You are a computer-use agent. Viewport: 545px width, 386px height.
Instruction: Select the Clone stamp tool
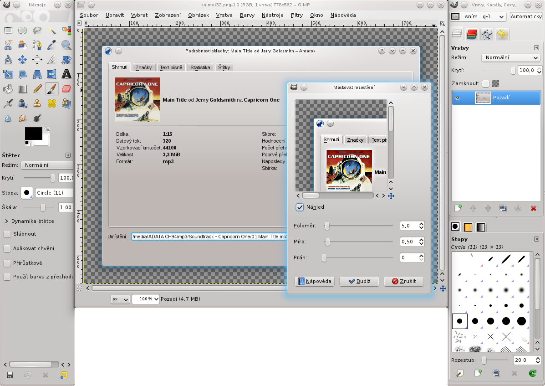coord(37,103)
